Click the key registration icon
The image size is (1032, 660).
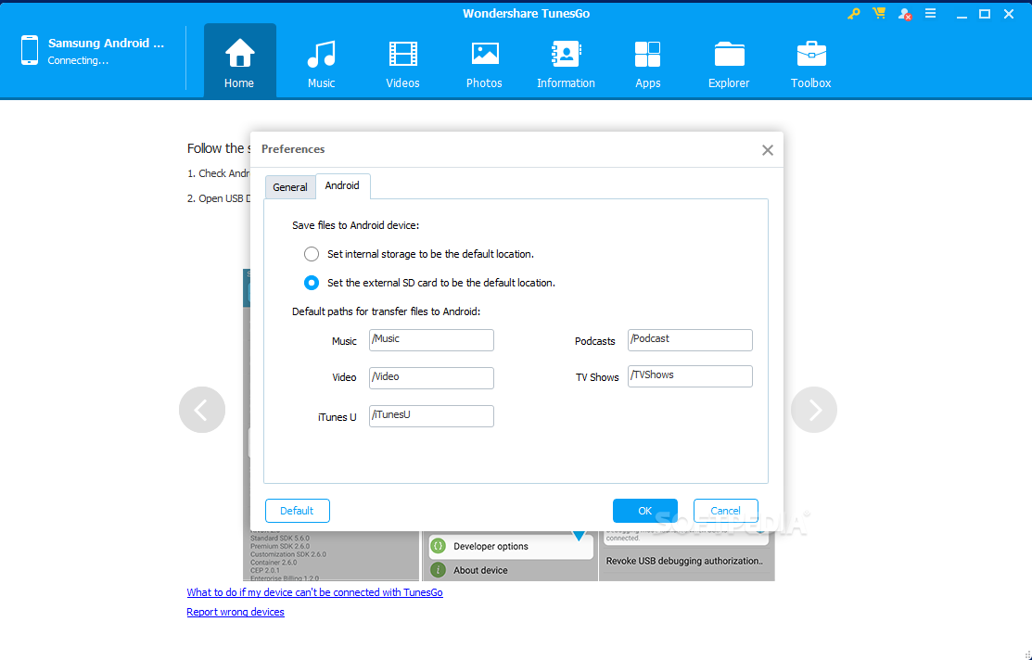pyautogui.click(x=854, y=13)
